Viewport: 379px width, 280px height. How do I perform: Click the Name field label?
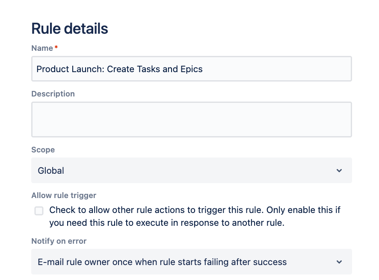42,48
